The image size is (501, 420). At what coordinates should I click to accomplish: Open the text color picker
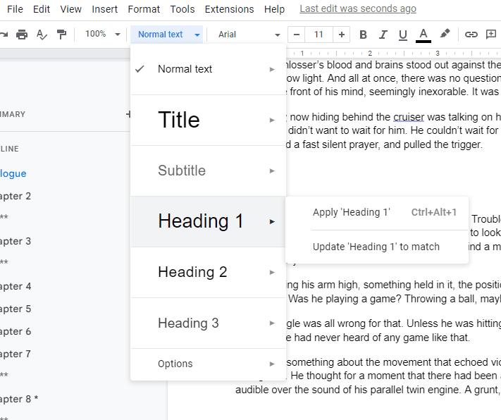(423, 35)
